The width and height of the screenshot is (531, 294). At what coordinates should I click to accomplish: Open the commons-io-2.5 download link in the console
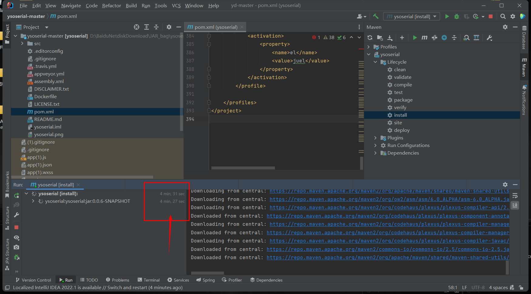(x=388, y=249)
